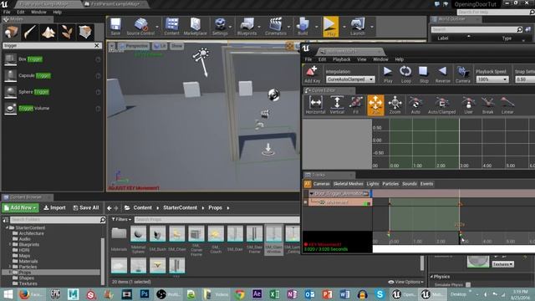Select the Foliage mode icon
535x301 pixels.
click(x=67, y=33)
